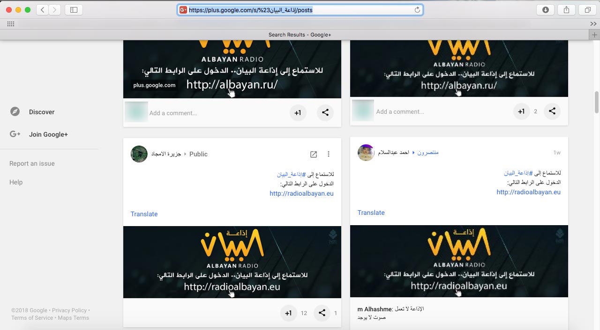The height and width of the screenshot is (330, 600).
Task: Share the bottom-left radioalbayan post
Action: [x=322, y=313]
